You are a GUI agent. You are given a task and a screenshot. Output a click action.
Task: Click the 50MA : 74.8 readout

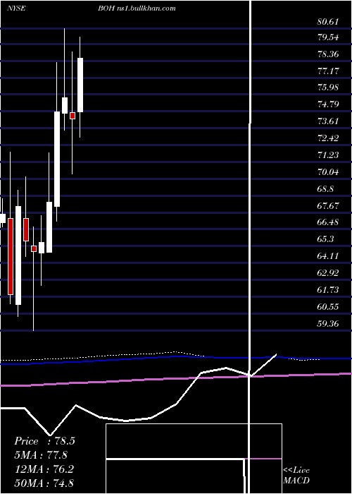click(44, 483)
